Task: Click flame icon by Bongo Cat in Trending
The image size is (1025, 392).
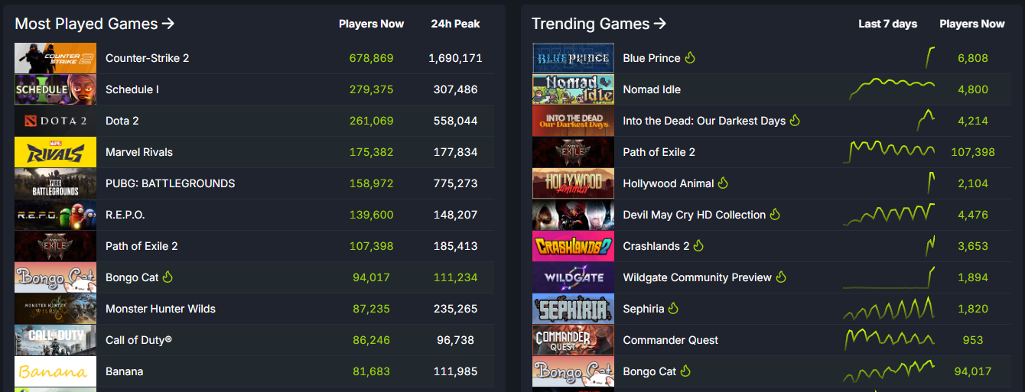Action: point(686,371)
